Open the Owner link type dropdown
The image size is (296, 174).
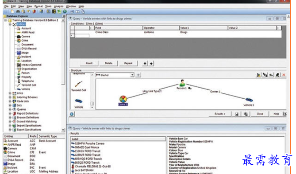132,75
